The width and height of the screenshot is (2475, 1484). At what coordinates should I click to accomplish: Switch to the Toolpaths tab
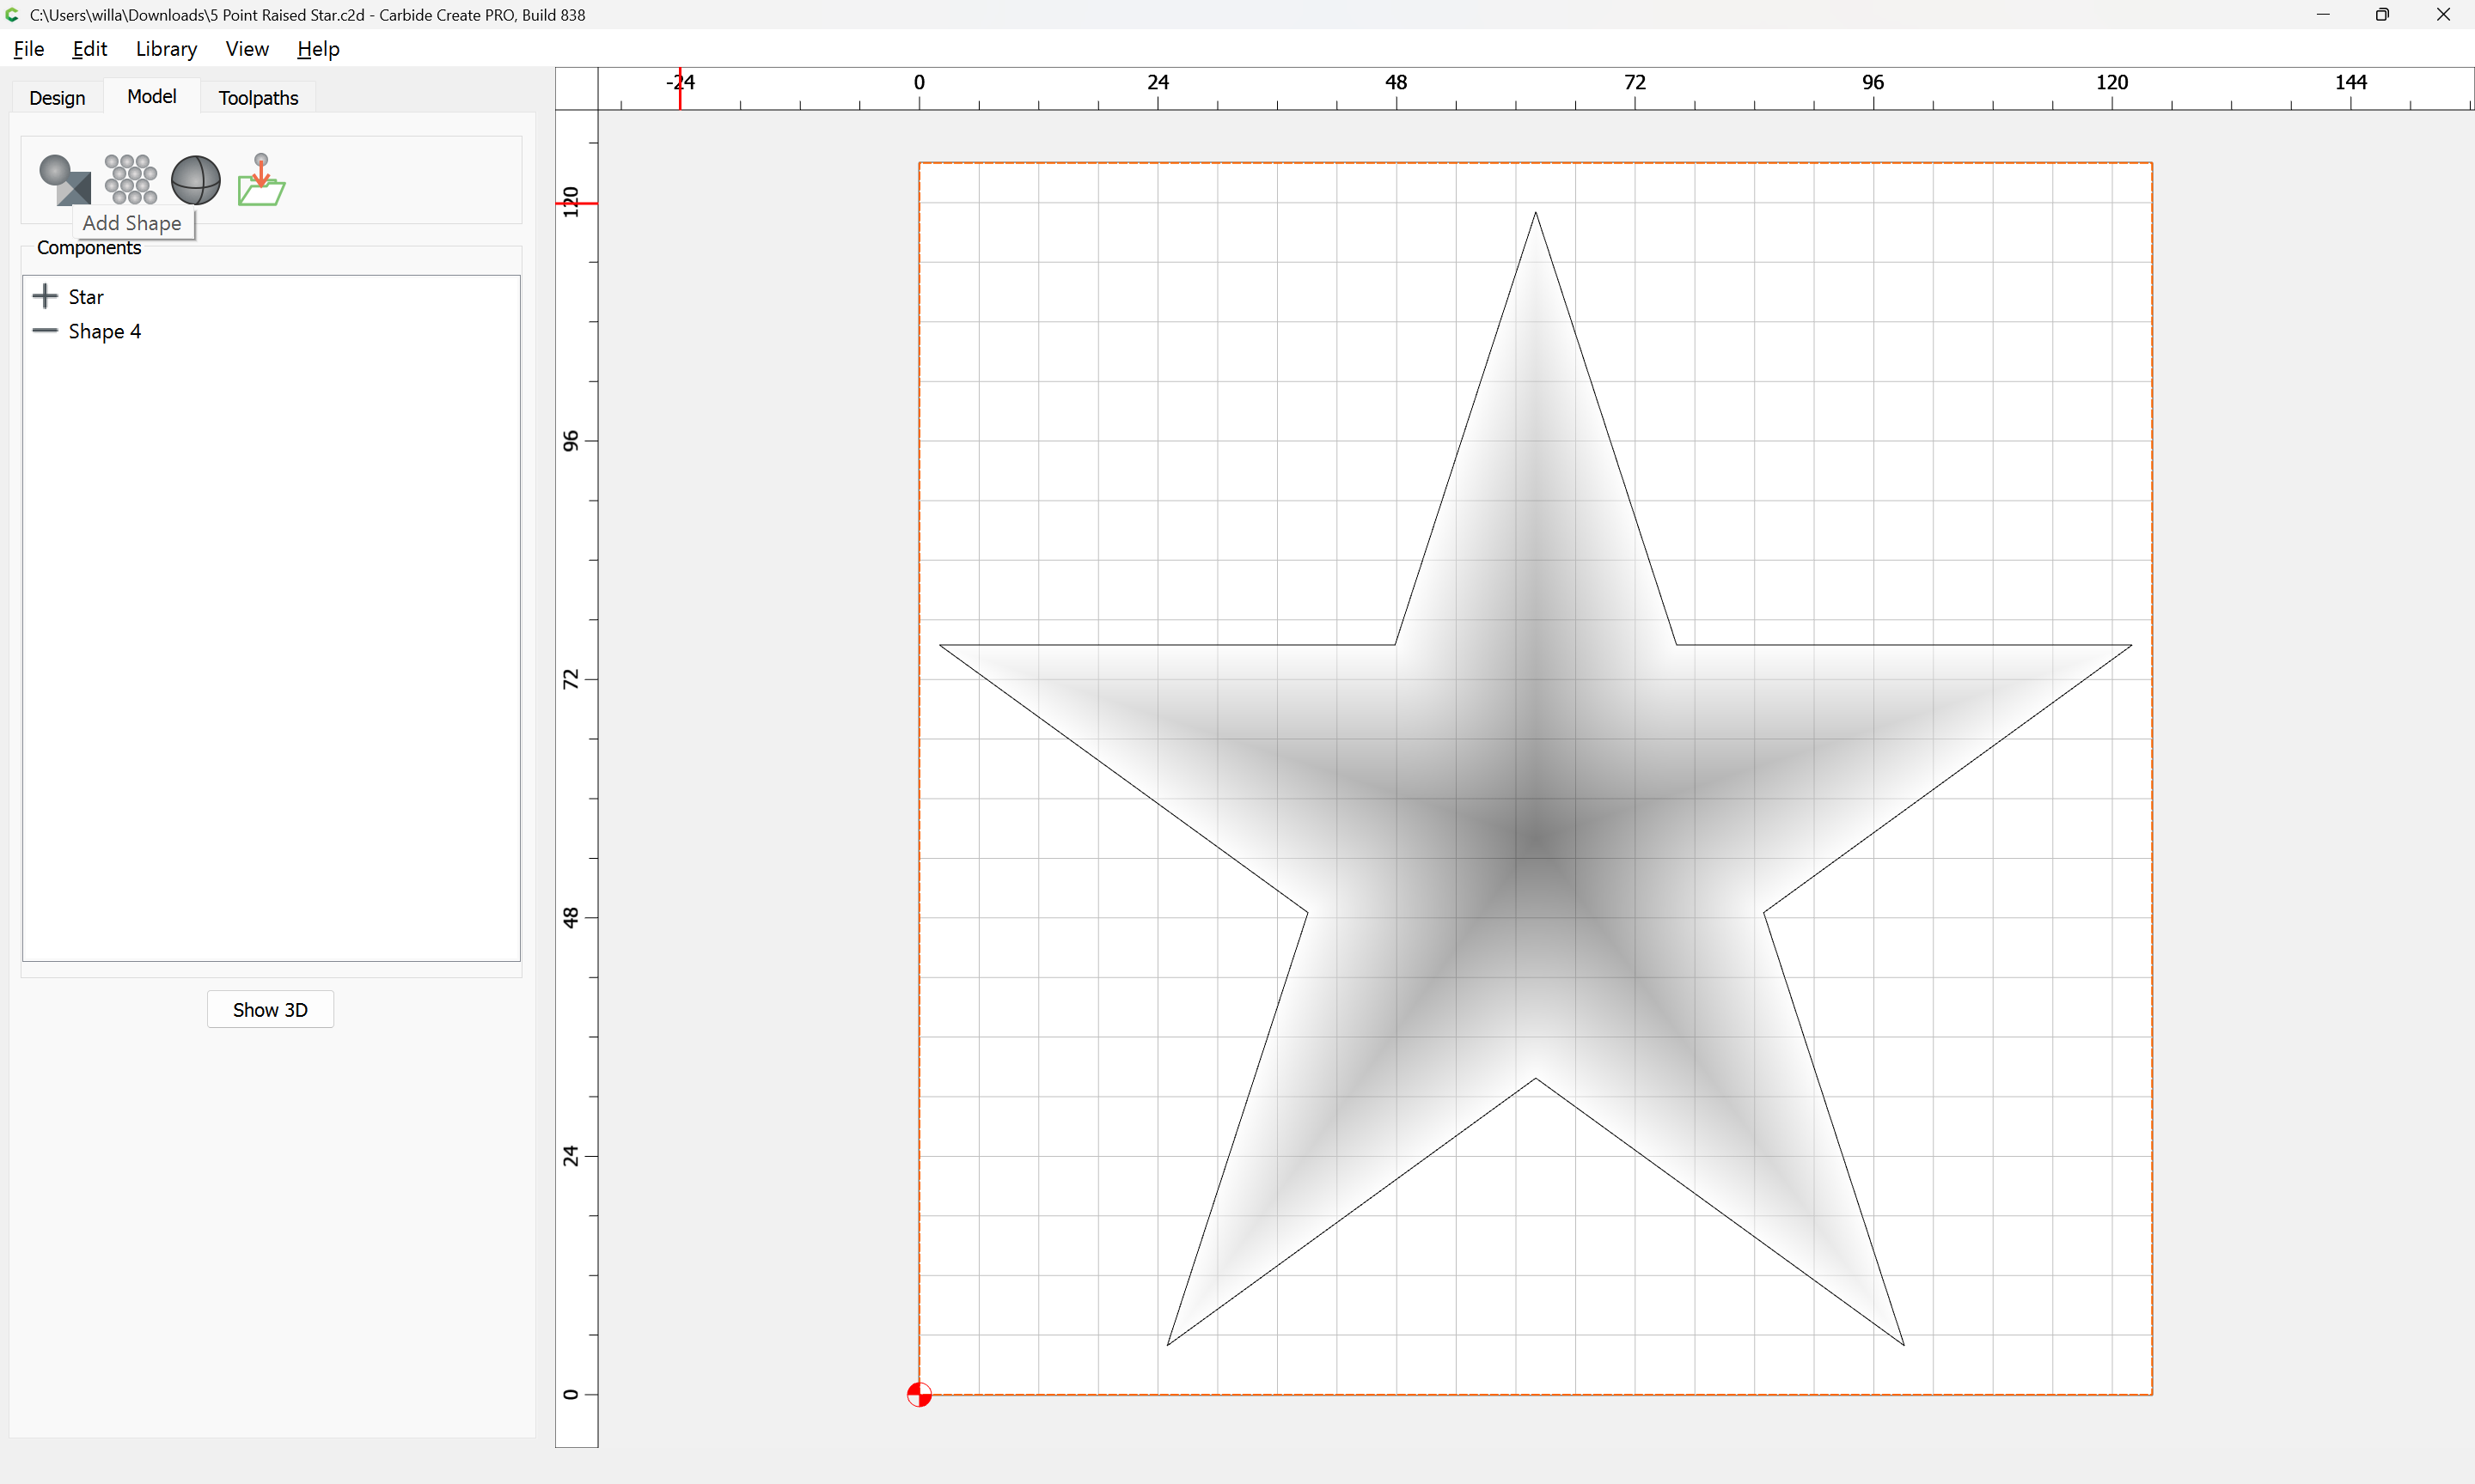258,97
